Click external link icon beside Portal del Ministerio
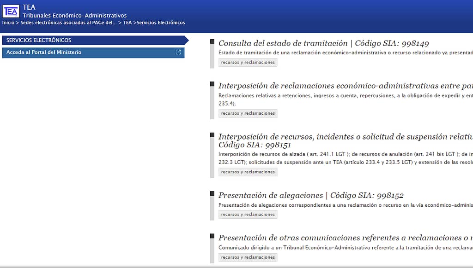Screen dimensions: 473x268 tap(178, 52)
